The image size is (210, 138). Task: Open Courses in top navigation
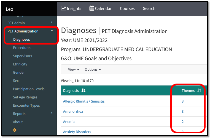pos(127,9)
